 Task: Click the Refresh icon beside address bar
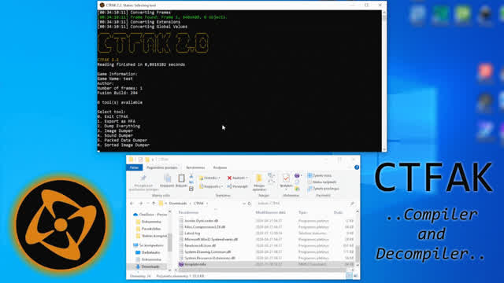click(x=250, y=204)
